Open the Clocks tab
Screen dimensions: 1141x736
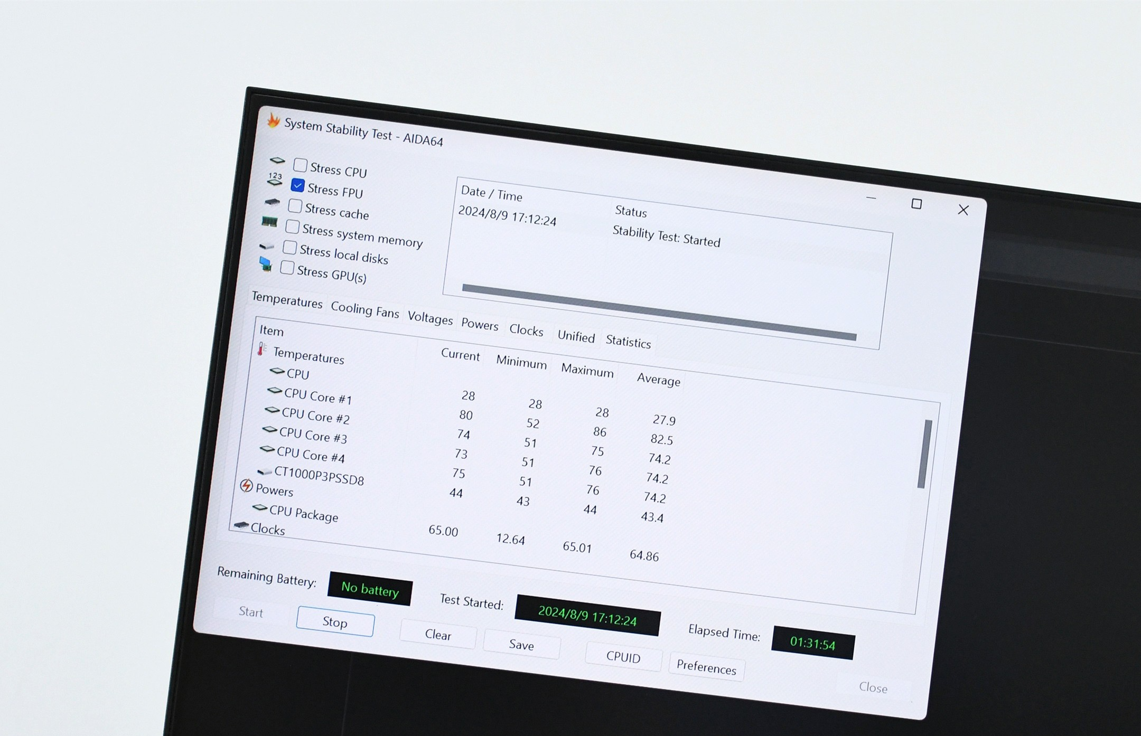(526, 330)
